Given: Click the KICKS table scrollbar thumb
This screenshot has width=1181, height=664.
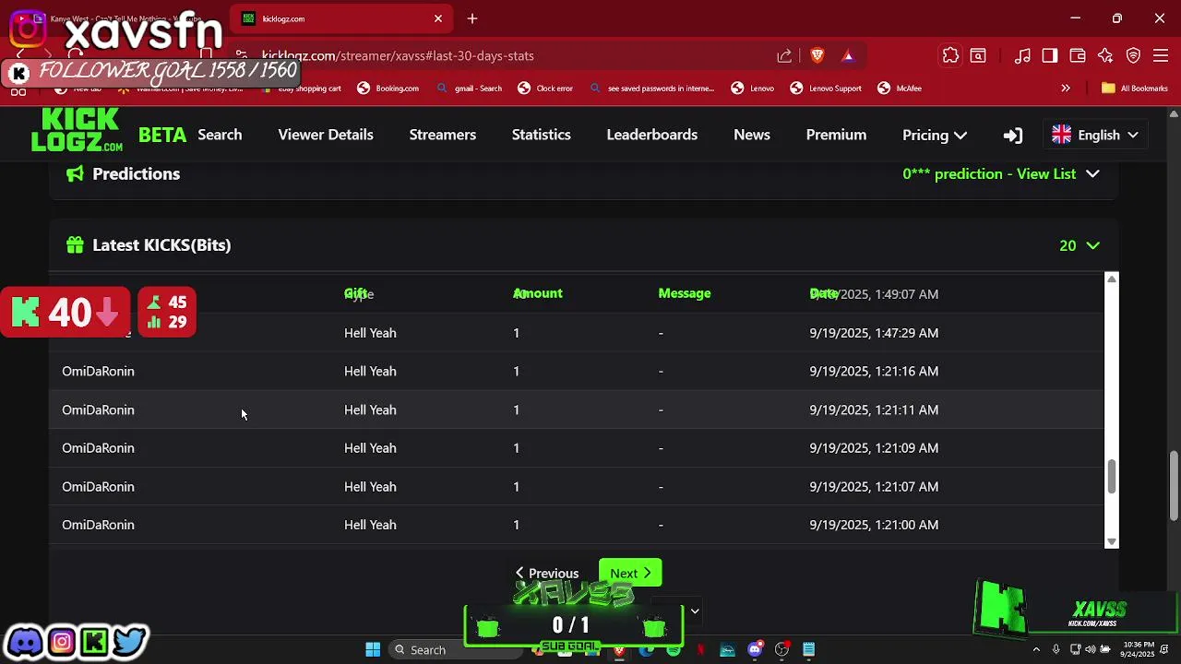Looking at the screenshot, I should (1112, 476).
